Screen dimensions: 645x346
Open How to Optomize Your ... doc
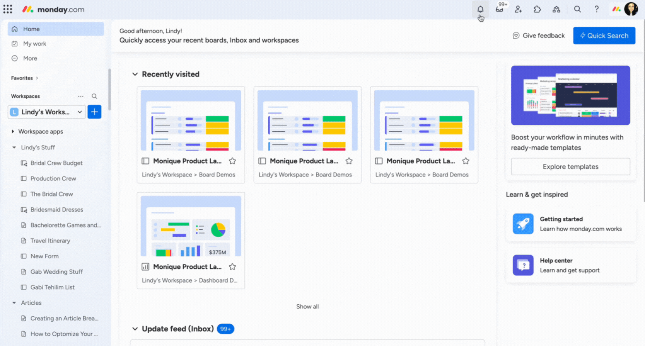[x=64, y=334]
